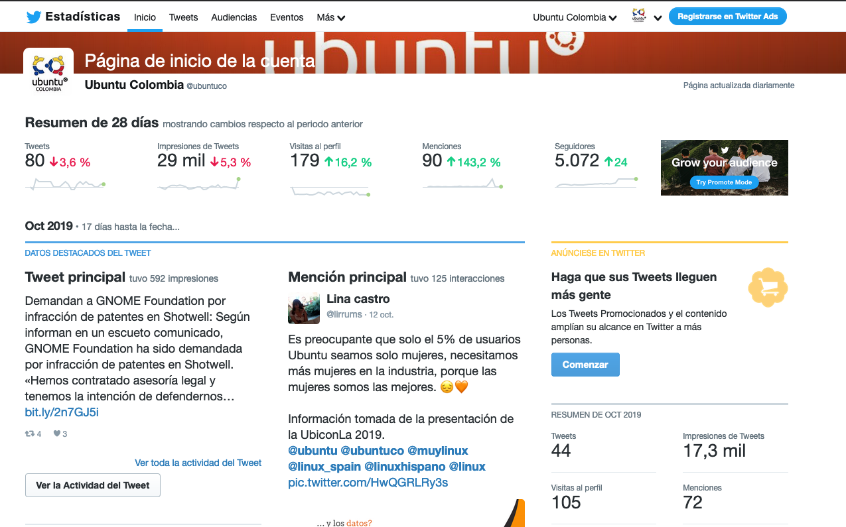The width and height of the screenshot is (846, 527).
Task: Click the small account avatar in header
Action: tap(638, 16)
